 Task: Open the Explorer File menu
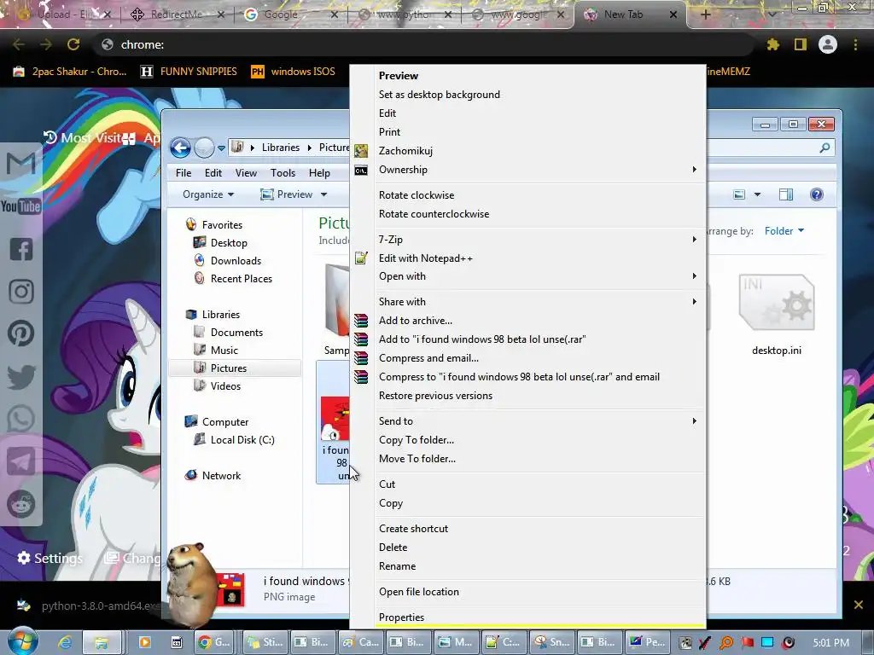(184, 173)
